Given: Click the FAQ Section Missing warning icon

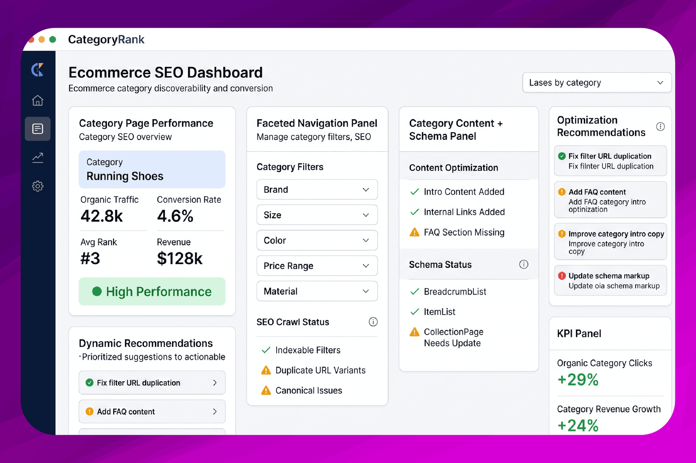Looking at the screenshot, I should (x=415, y=232).
